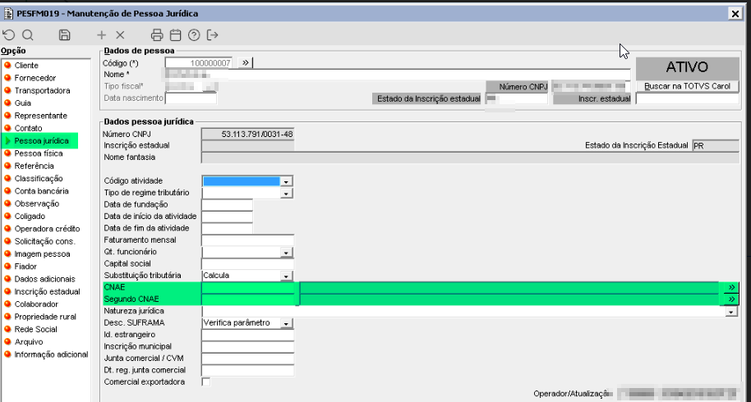This screenshot has width=751, height=402.
Task: Close the PESFM019 window
Action: pos(735,14)
